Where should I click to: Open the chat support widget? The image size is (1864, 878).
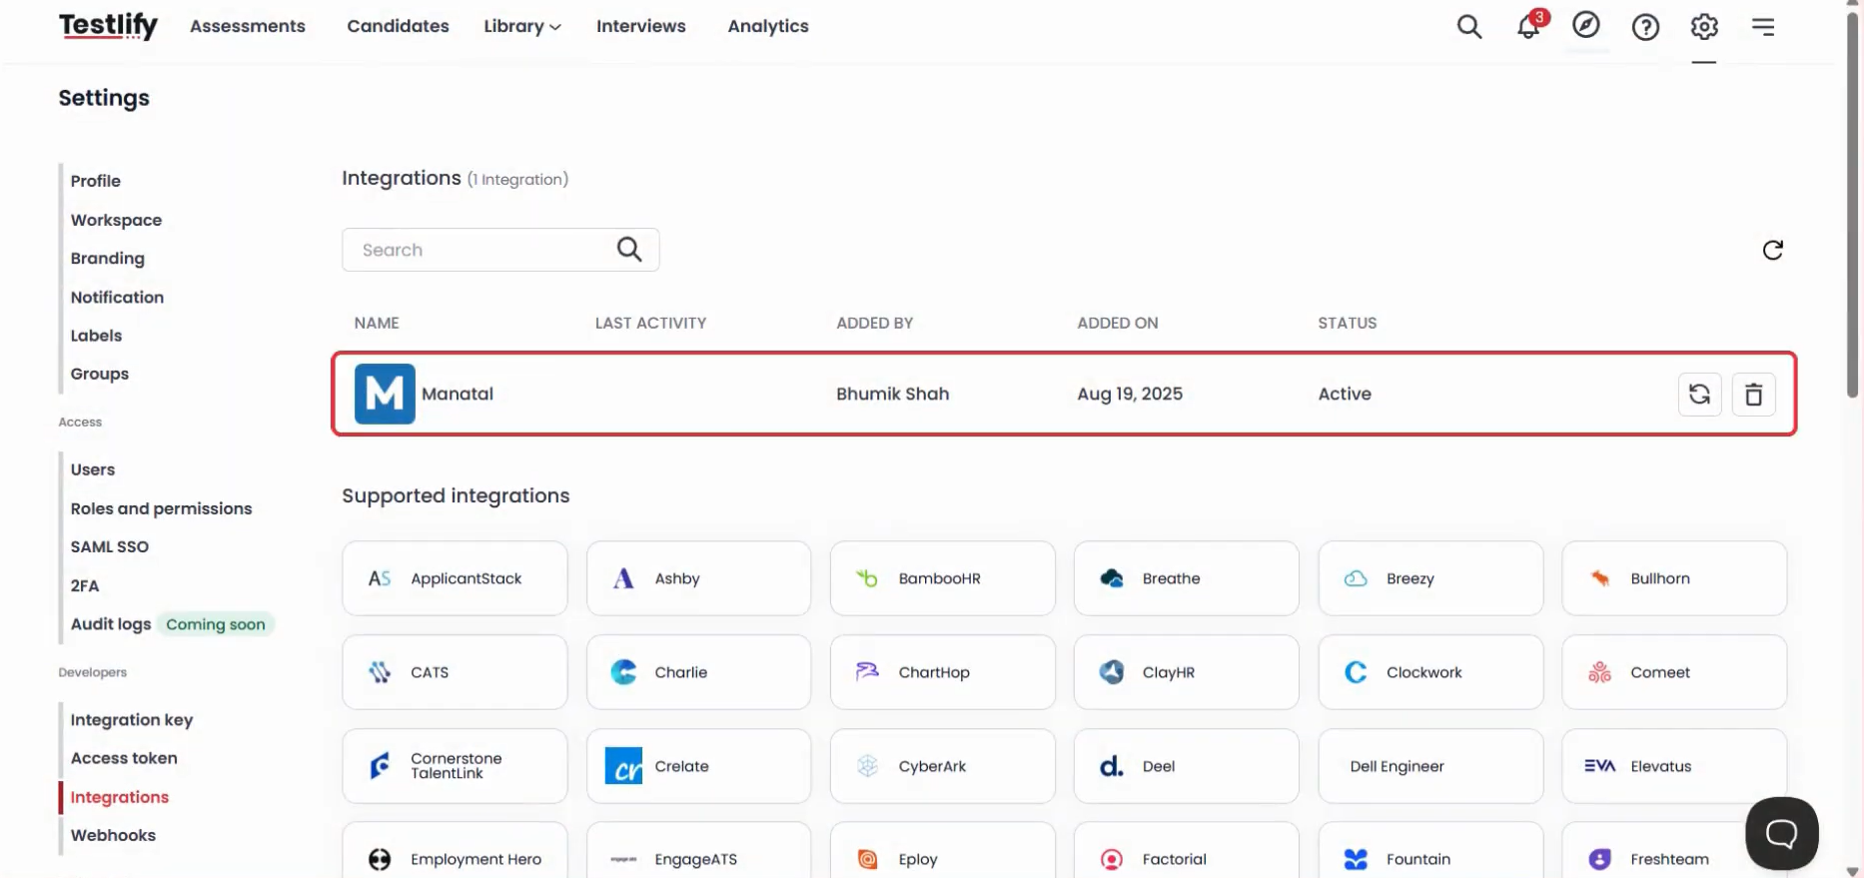[1781, 833]
